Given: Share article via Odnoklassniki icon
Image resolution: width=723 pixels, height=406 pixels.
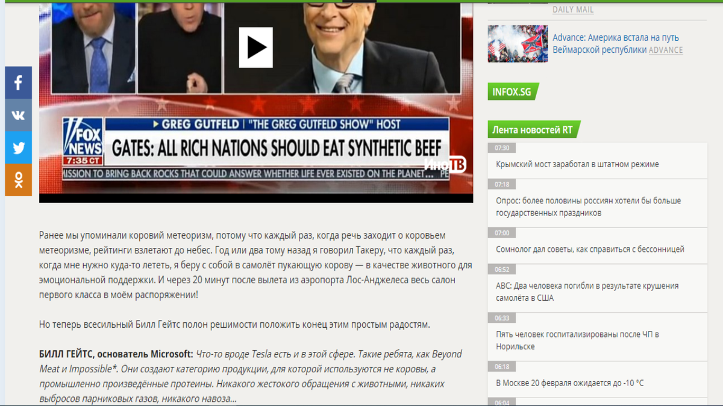Looking at the screenshot, I should coord(18,180).
